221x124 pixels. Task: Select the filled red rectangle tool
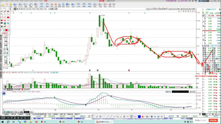tap(8, 17)
